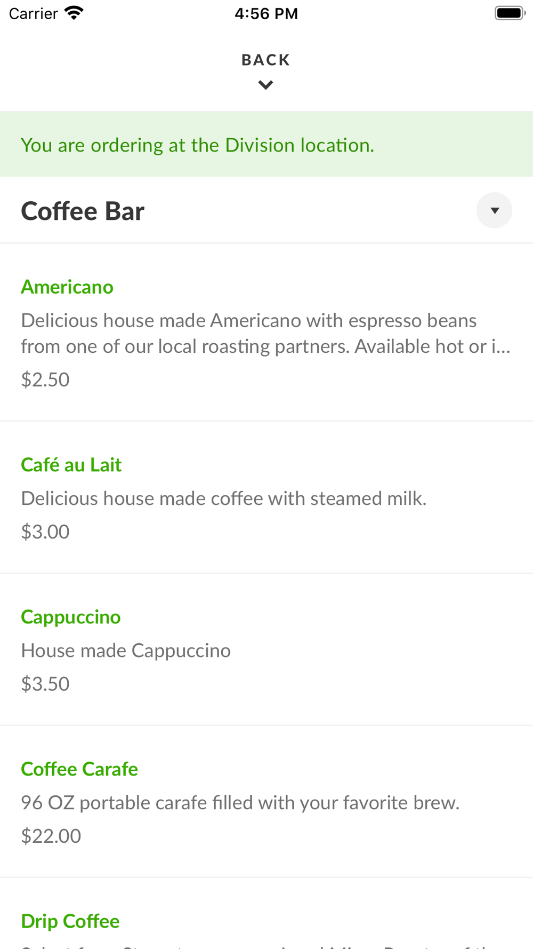
Task: Tap the House made Cappuccino description
Action: pyautogui.click(x=126, y=651)
